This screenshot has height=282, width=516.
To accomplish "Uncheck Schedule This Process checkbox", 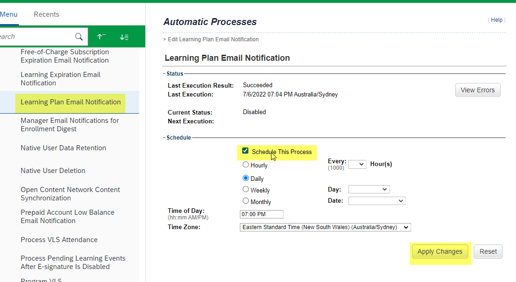I will pyautogui.click(x=245, y=151).
